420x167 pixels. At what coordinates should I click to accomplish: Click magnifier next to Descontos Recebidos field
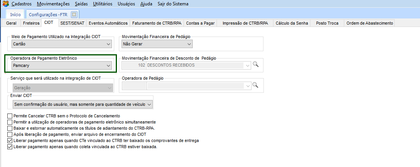255,64
